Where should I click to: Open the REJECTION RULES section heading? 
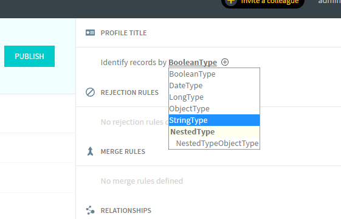point(129,92)
